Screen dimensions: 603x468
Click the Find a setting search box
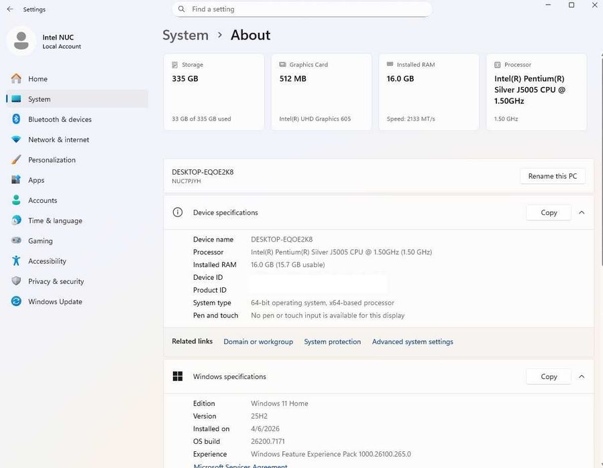(309, 9)
